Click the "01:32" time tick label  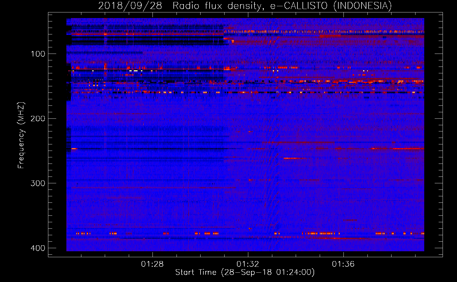click(x=248, y=264)
